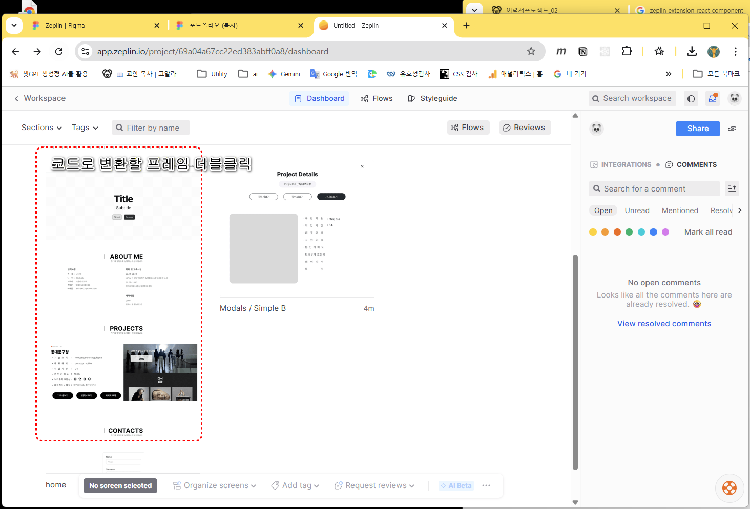Open the Organize screens dropdown
750x509 pixels.
tap(215, 485)
